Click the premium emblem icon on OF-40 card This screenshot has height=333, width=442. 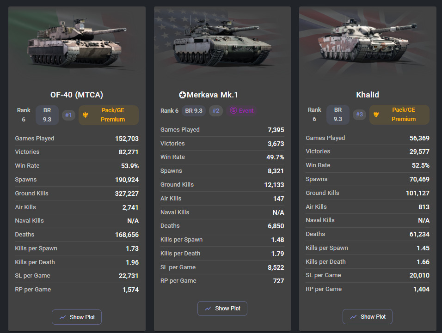coord(85,115)
